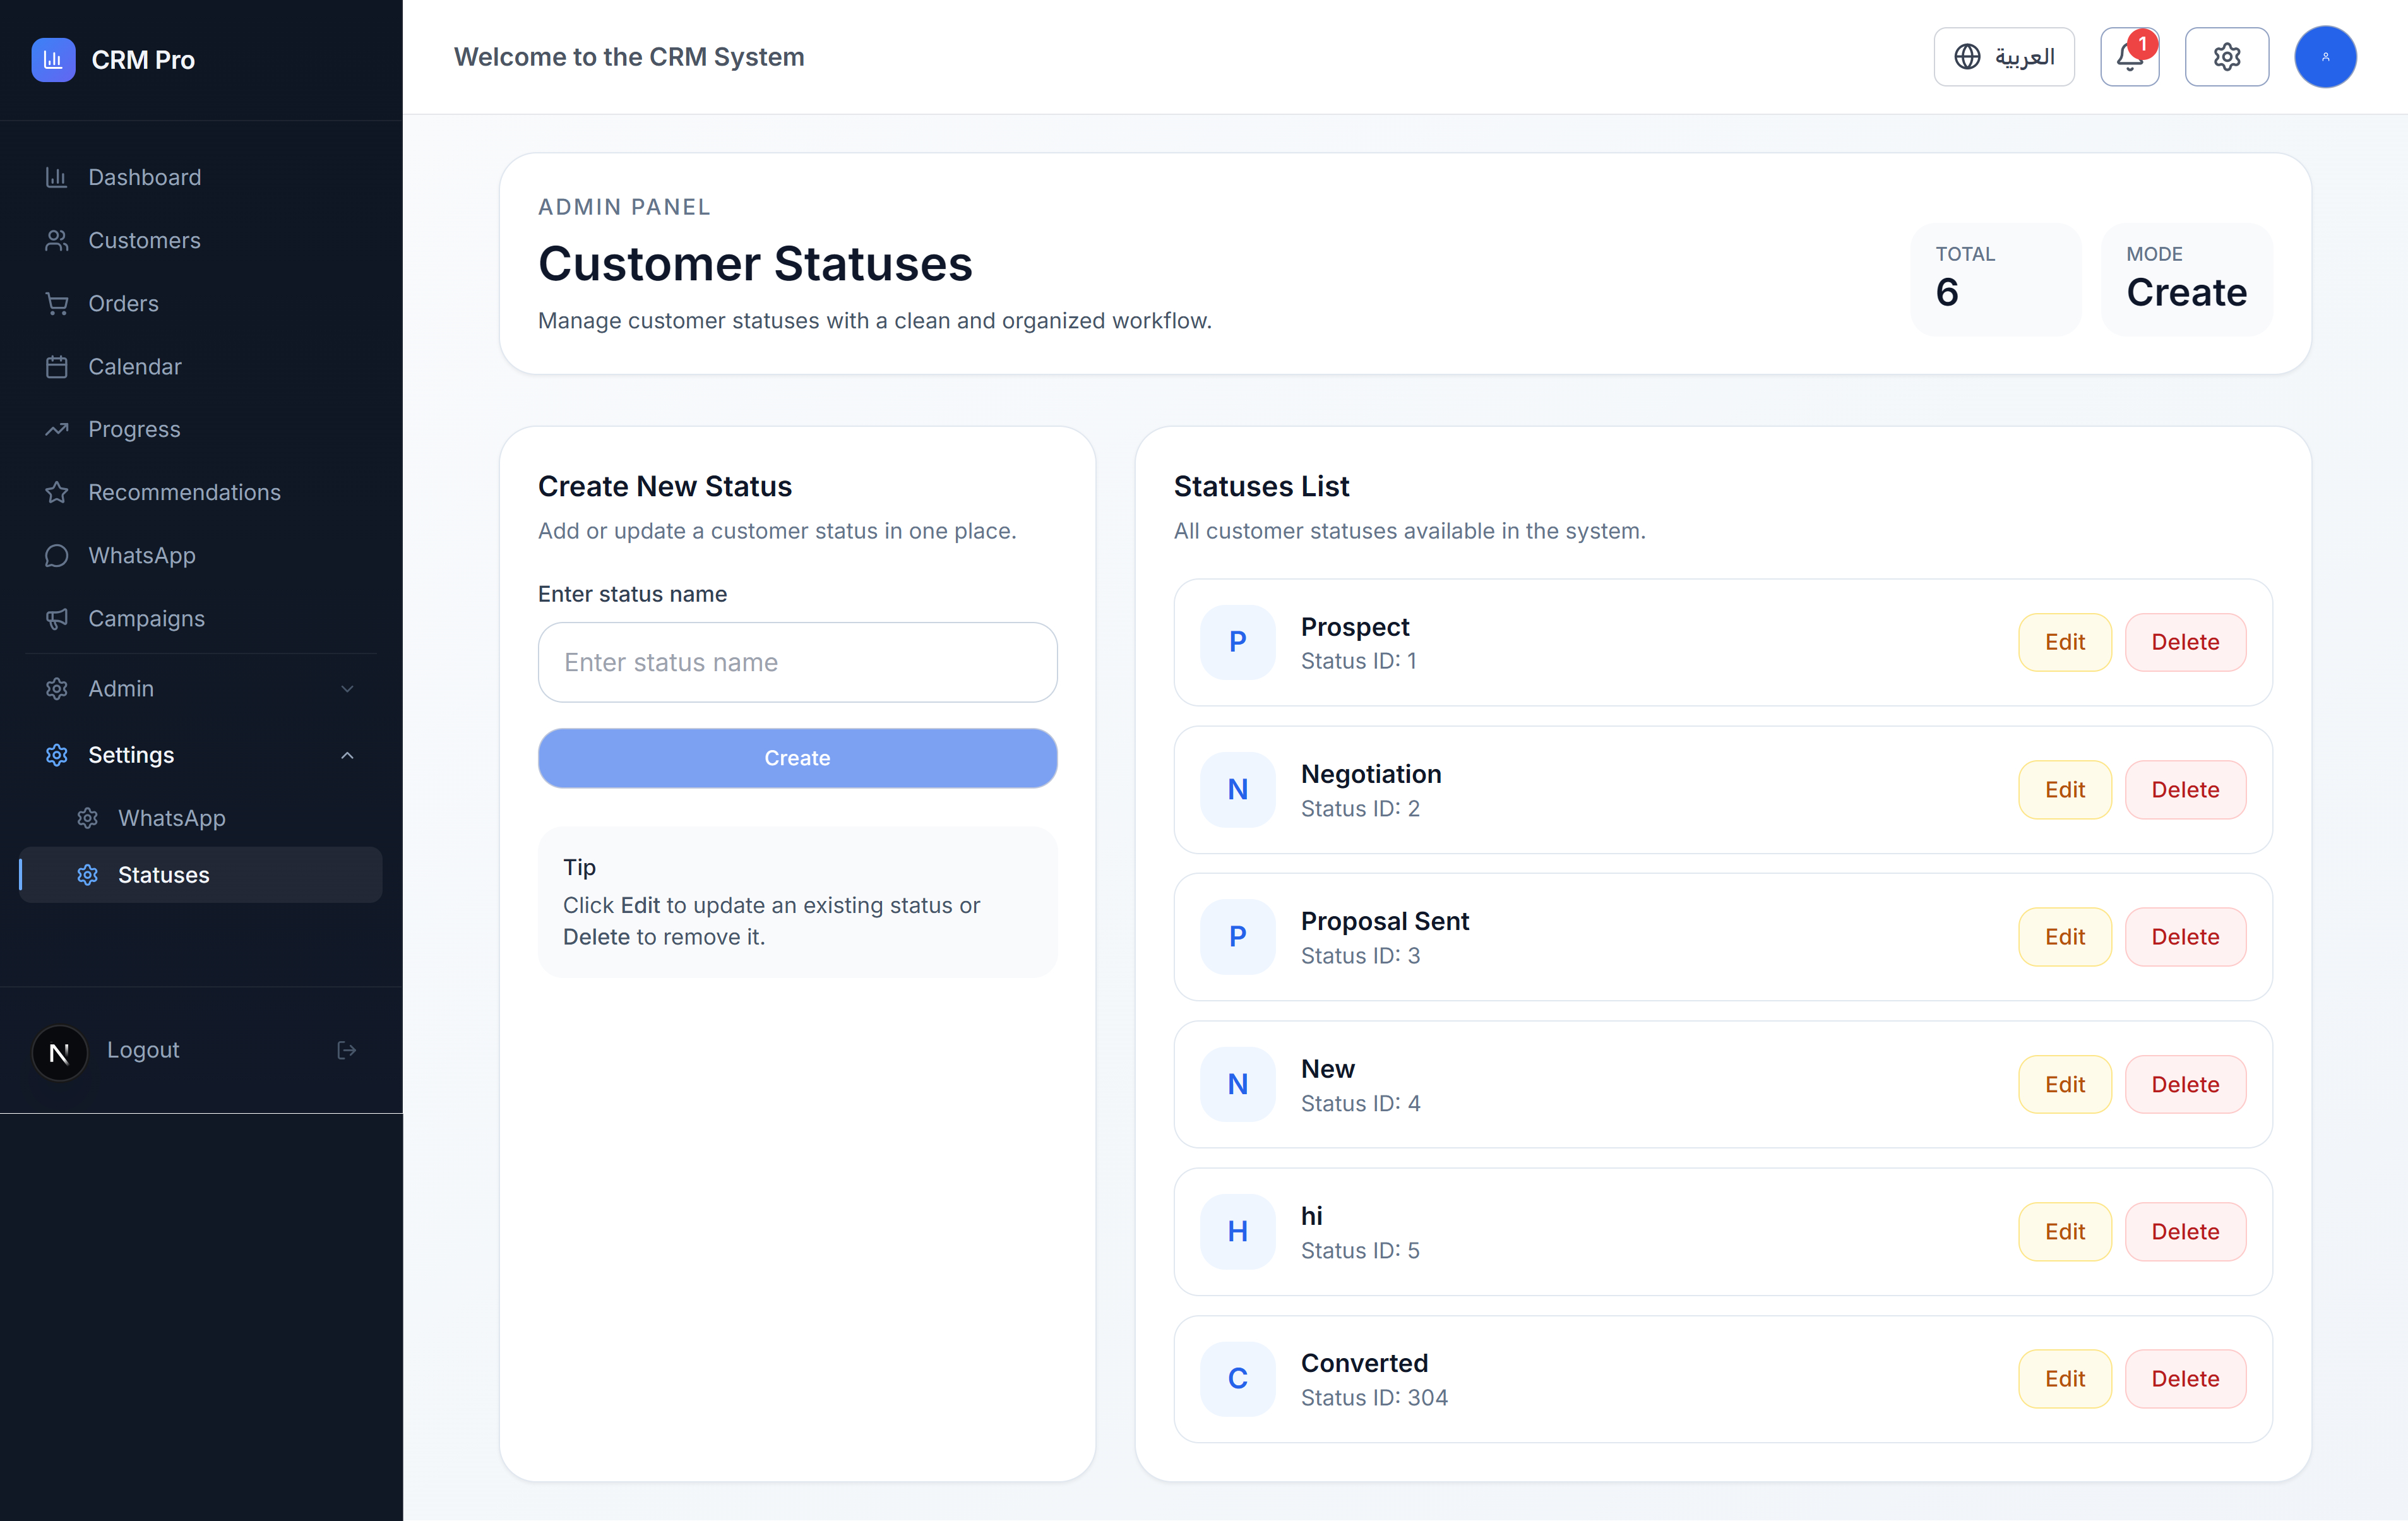This screenshot has height=1521, width=2408.
Task: Click the Create status button
Action: (x=797, y=758)
